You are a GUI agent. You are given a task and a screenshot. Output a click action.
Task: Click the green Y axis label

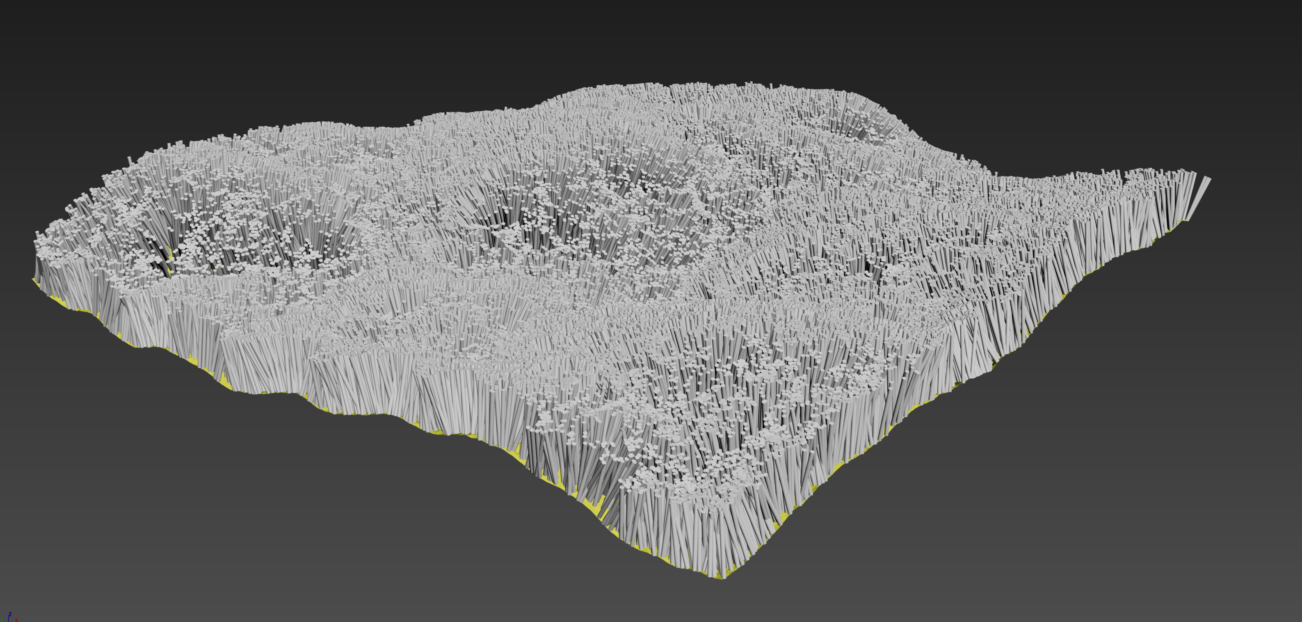2,620
